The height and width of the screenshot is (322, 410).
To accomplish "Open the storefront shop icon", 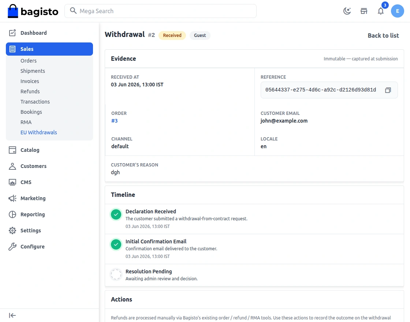I will [x=364, y=11].
